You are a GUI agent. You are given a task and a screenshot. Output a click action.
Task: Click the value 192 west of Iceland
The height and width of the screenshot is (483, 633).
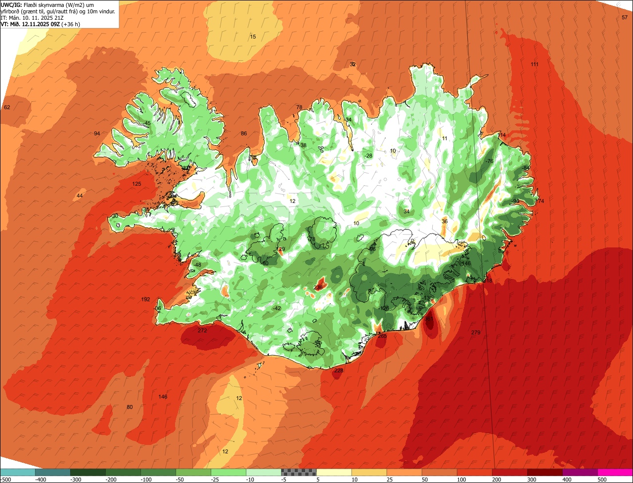click(145, 299)
